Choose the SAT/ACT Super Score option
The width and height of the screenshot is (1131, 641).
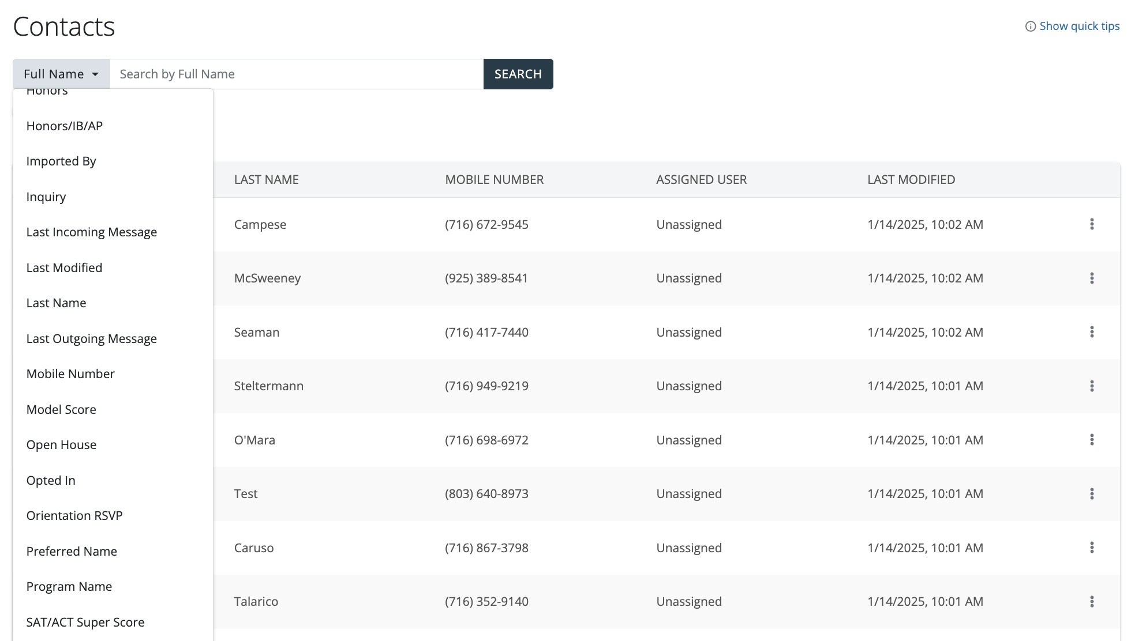[x=85, y=623]
